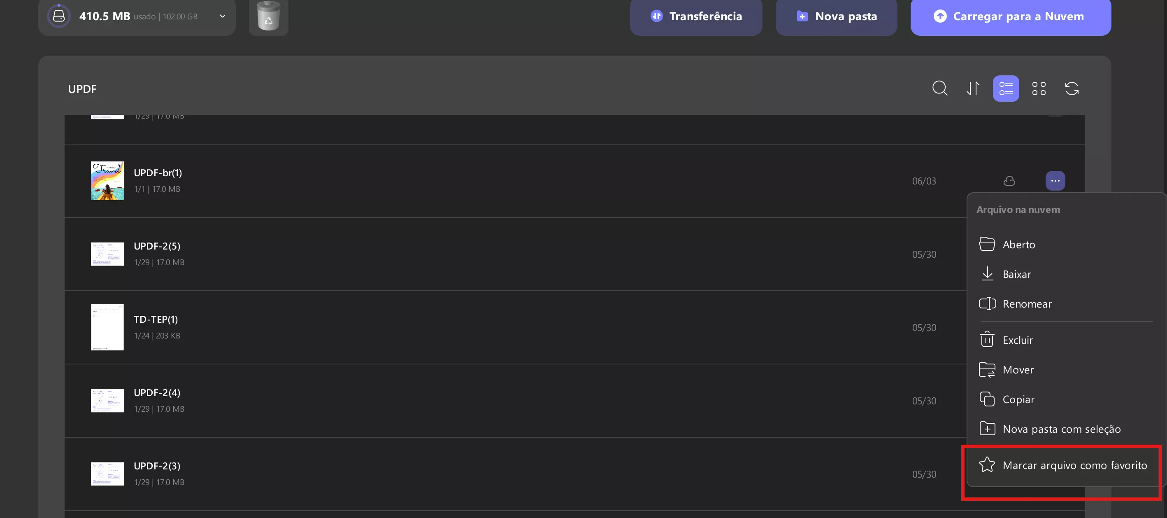The width and height of the screenshot is (1167, 518).
Task: Expand the storage usage dropdown
Action: (x=223, y=16)
